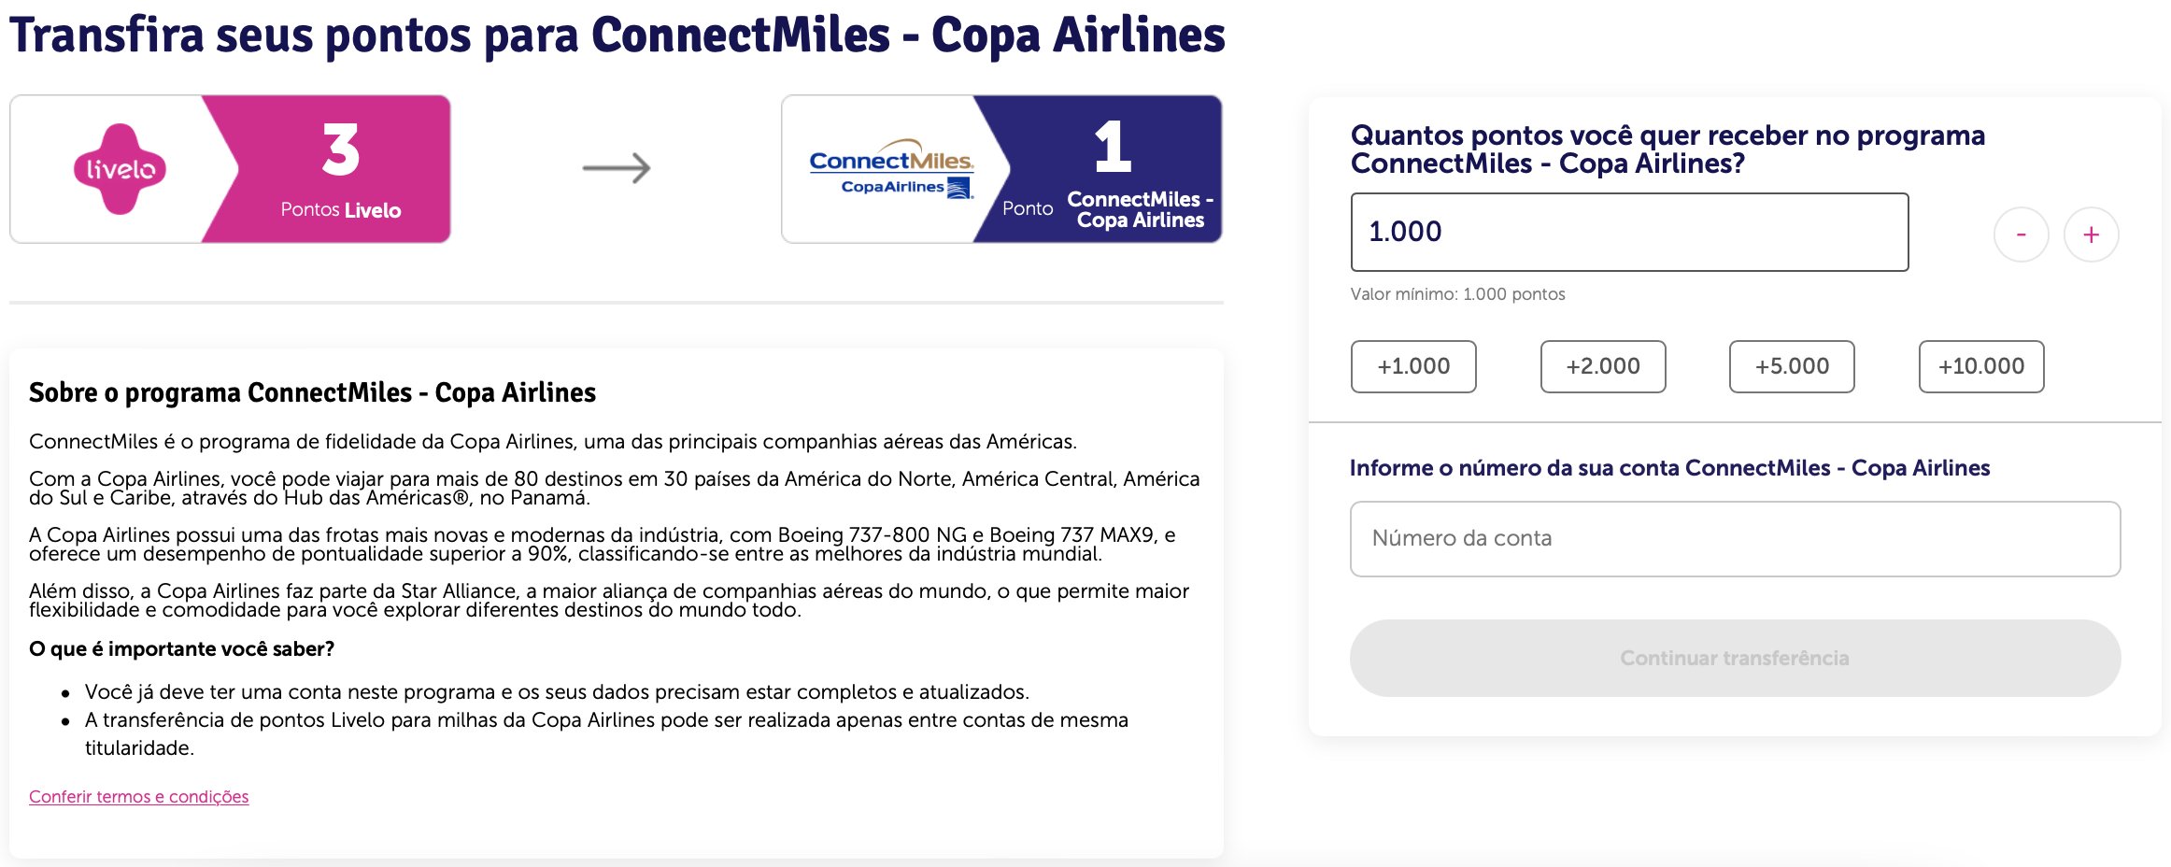The height and width of the screenshot is (867, 2171).
Task: Click the Valor mínimo 1.000 pontos hint
Action: pyautogui.click(x=1457, y=294)
